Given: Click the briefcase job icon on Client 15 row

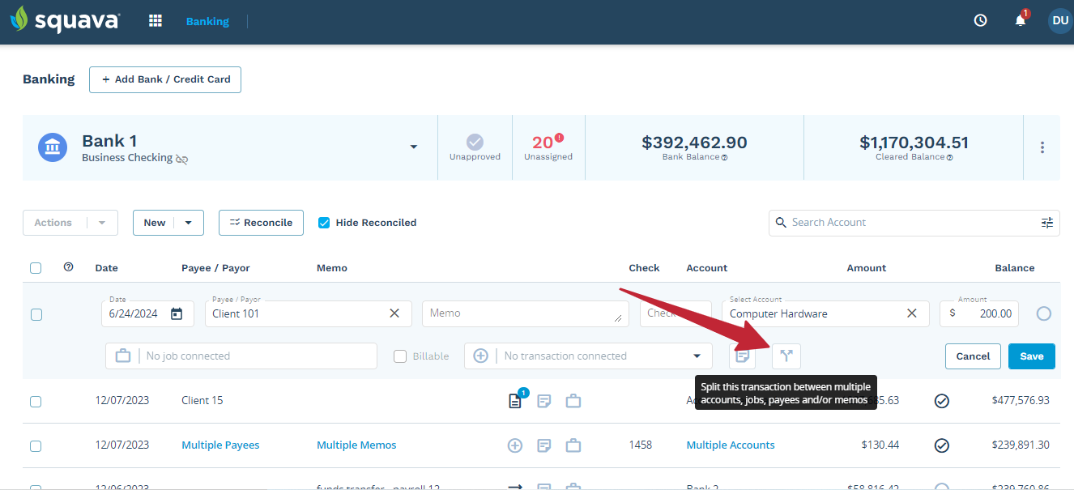Looking at the screenshot, I should (x=573, y=400).
